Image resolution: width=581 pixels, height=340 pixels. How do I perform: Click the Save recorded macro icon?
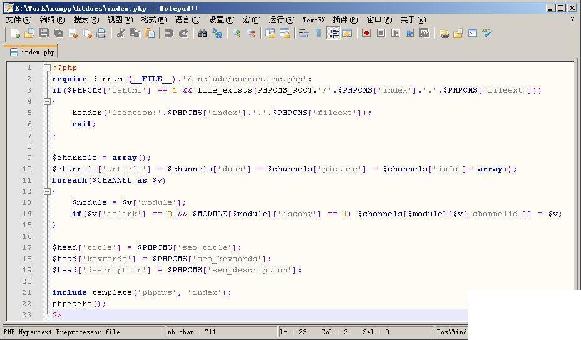coord(424,34)
